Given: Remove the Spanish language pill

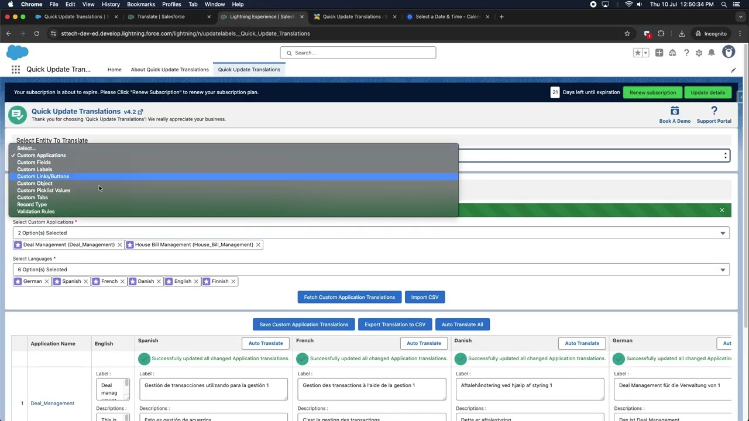Looking at the screenshot, I should pyautogui.click(x=85, y=281).
